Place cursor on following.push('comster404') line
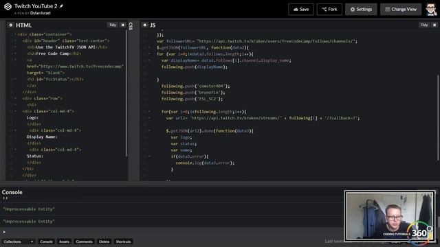Screen dimensions: 440x247 195,86
